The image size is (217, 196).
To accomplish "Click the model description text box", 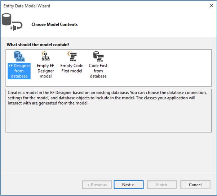I will point(108,111).
